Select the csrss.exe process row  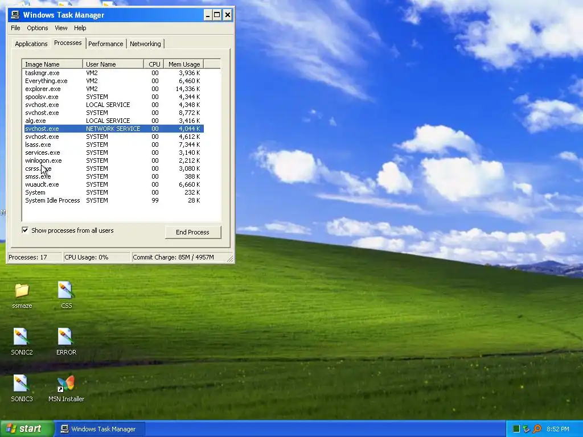(114, 168)
